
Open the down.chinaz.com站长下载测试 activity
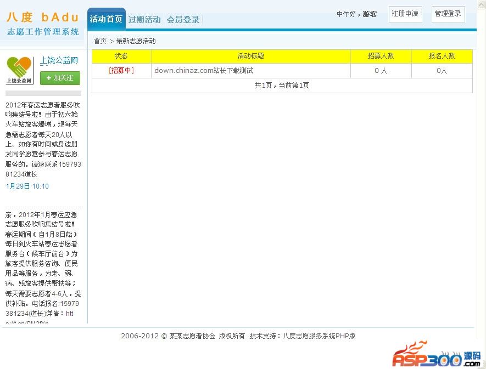coord(203,71)
